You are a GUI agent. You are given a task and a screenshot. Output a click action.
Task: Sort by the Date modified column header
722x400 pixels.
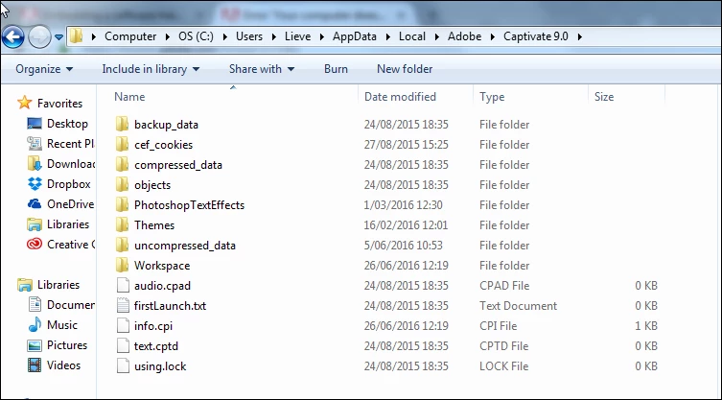tap(400, 97)
